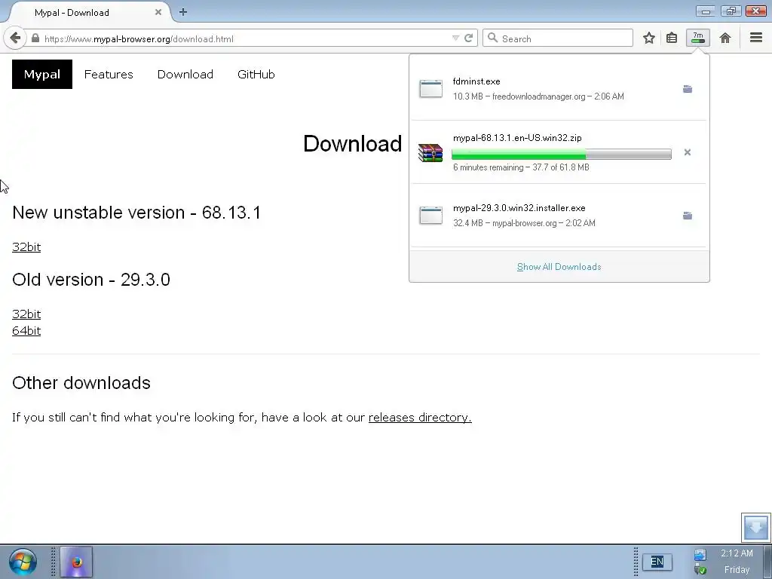772x579 pixels.
Task: Click the blue download arrow floating widget
Action: click(755, 527)
